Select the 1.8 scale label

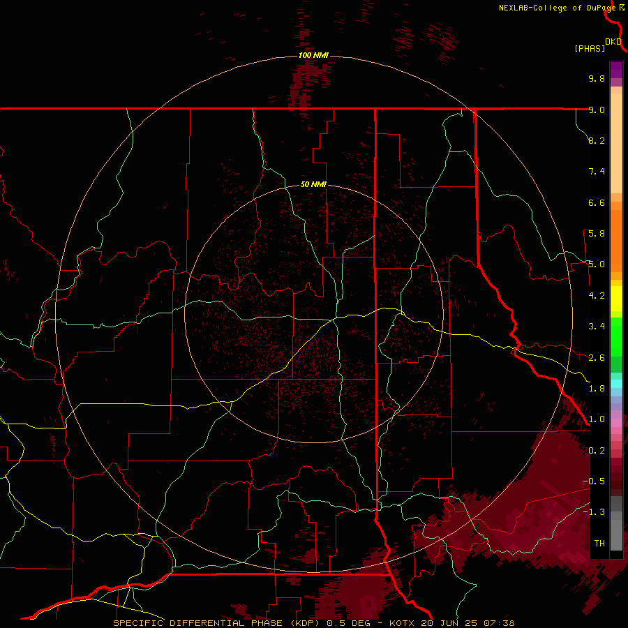coord(597,389)
